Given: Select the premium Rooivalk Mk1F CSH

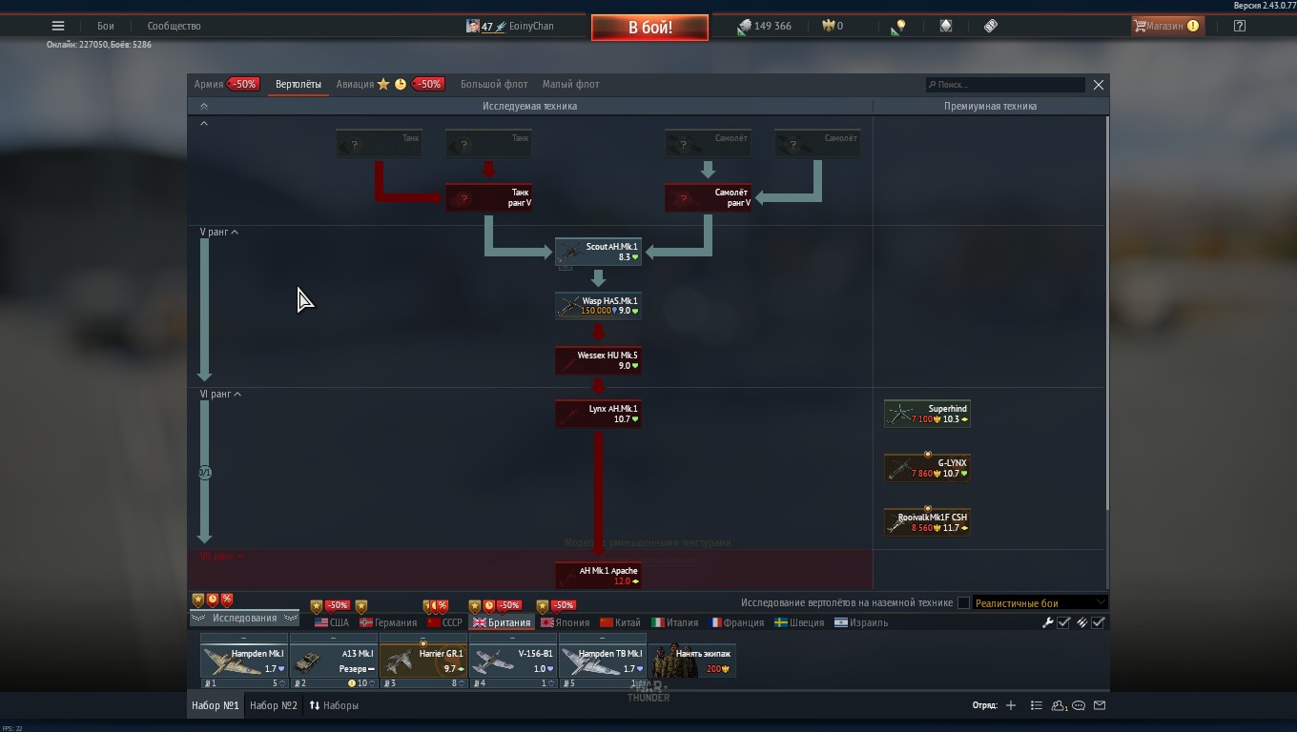Looking at the screenshot, I should click(927, 522).
